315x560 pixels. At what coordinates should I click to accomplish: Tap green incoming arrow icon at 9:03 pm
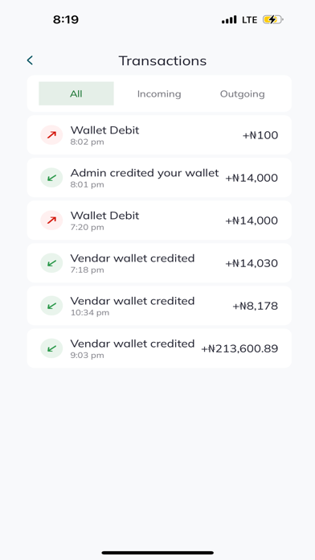click(x=51, y=348)
